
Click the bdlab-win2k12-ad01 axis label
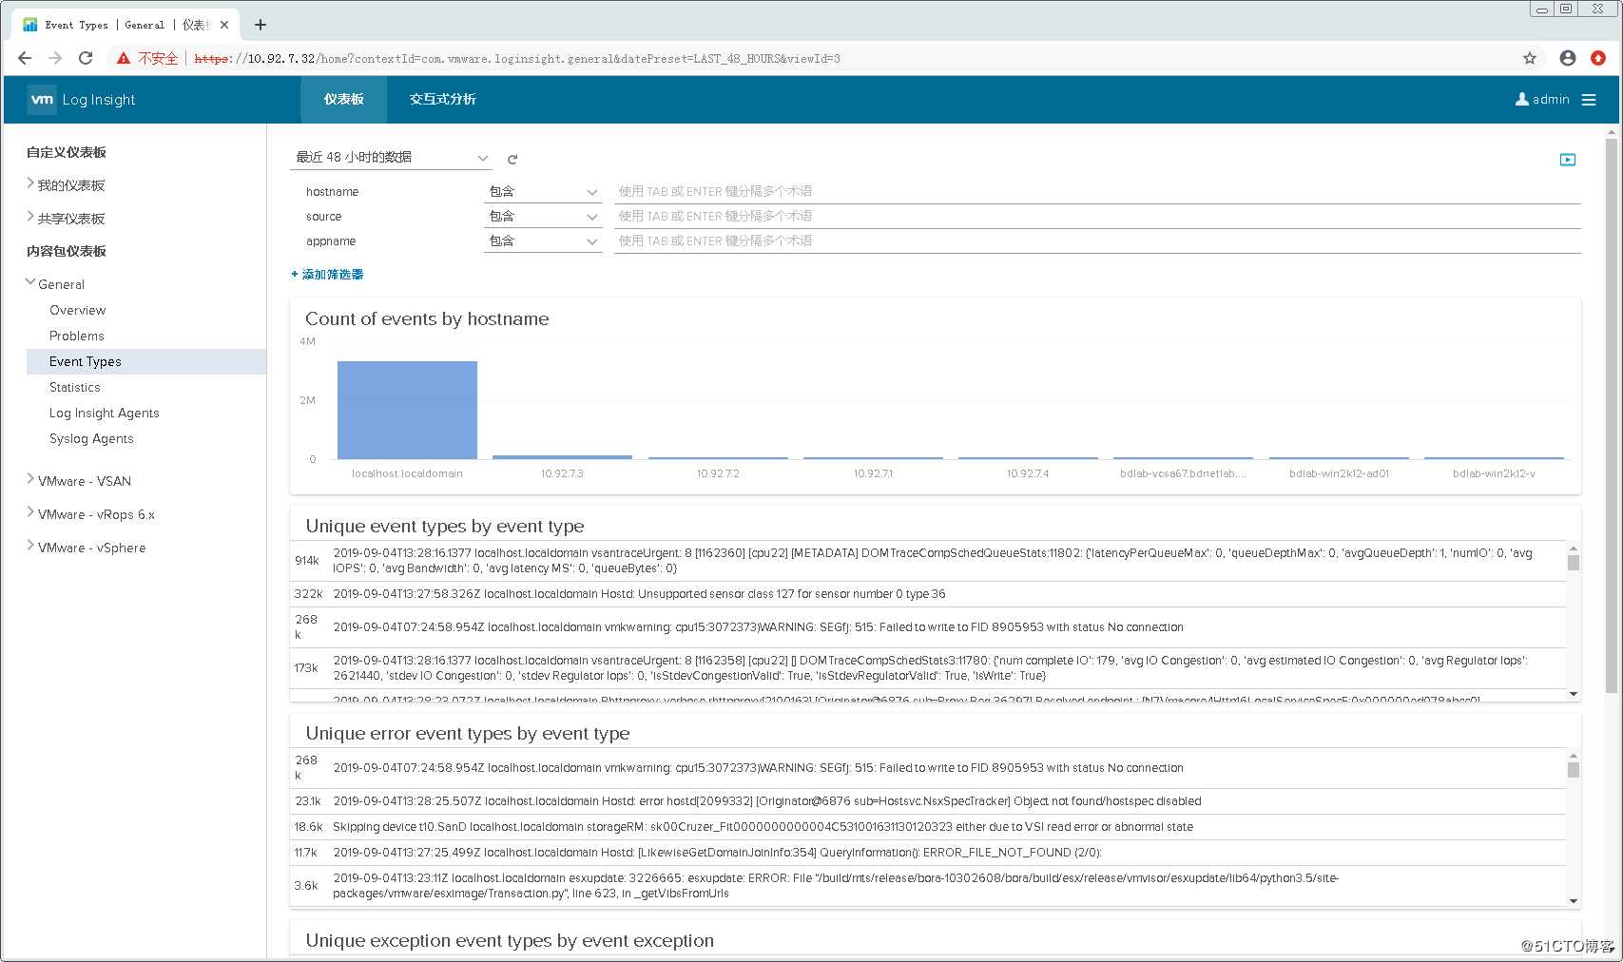click(1339, 473)
